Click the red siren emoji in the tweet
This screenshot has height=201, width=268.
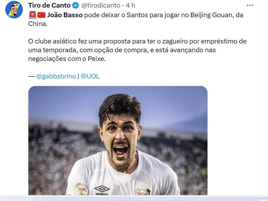pyautogui.click(x=32, y=15)
